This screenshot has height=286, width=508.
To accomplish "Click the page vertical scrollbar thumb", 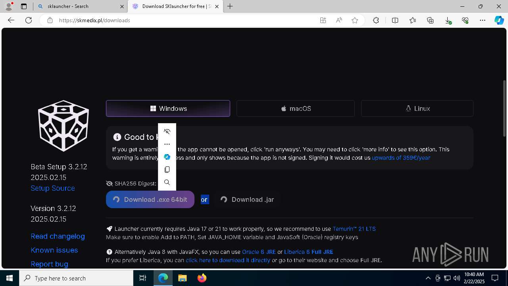I will (x=504, y=108).
